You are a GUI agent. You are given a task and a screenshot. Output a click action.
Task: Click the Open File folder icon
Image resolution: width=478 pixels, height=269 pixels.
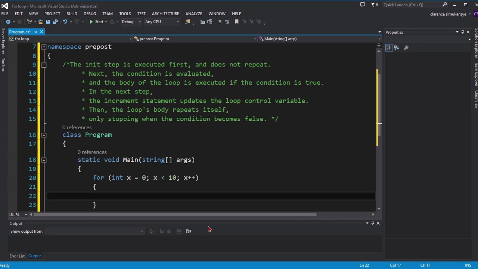41,22
